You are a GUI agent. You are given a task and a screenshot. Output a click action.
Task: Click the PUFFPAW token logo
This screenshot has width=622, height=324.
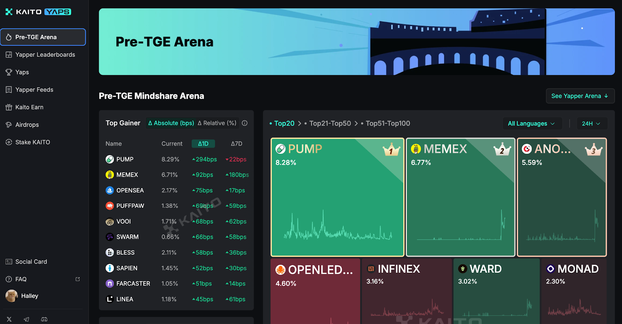(110, 206)
